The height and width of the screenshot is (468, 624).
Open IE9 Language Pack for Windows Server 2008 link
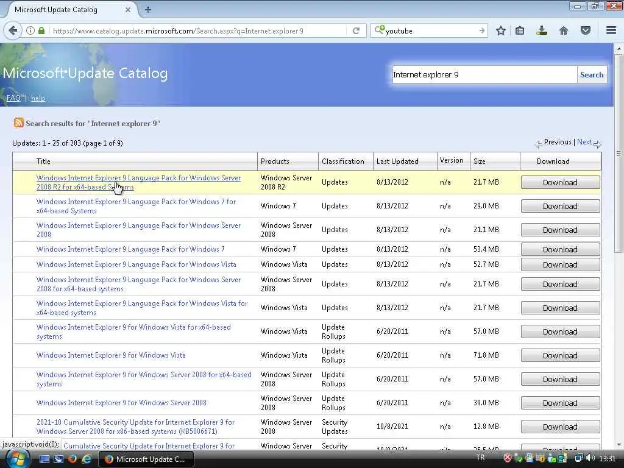[x=138, y=230]
